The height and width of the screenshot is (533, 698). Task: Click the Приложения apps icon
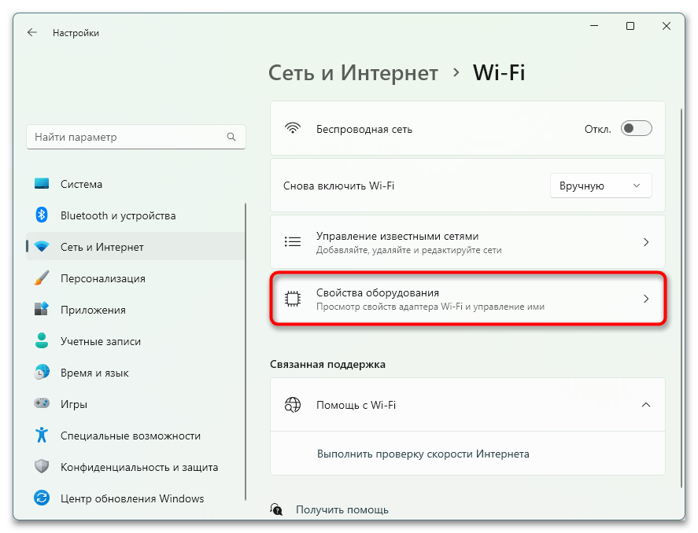point(42,310)
